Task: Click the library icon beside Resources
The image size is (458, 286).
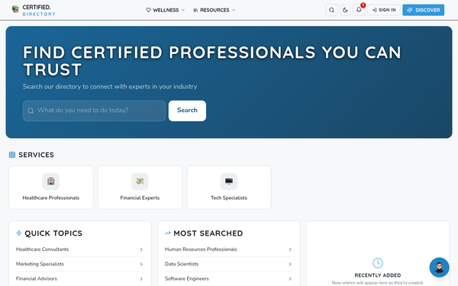Action: (195, 10)
